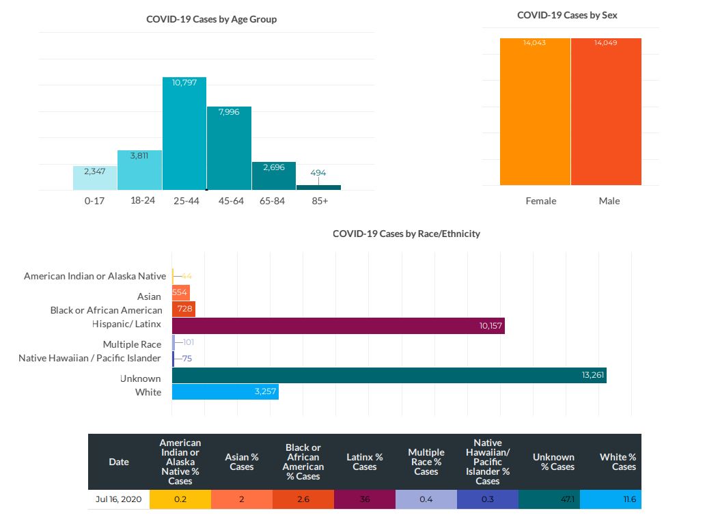
Task: Select the small 85+ age group bar
Action: (x=318, y=187)
